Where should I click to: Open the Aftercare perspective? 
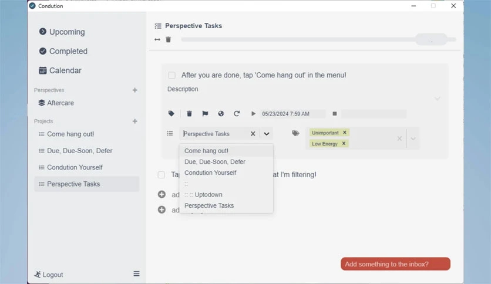pos(56,103)
